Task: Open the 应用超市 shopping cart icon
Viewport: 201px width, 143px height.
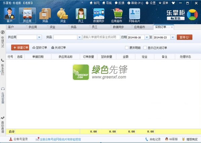Action: pyautogui.click(x=117, y=15)
